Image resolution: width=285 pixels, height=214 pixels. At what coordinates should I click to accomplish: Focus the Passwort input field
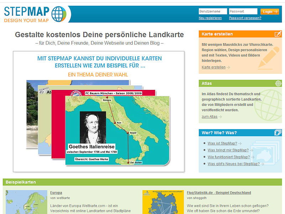243,11
